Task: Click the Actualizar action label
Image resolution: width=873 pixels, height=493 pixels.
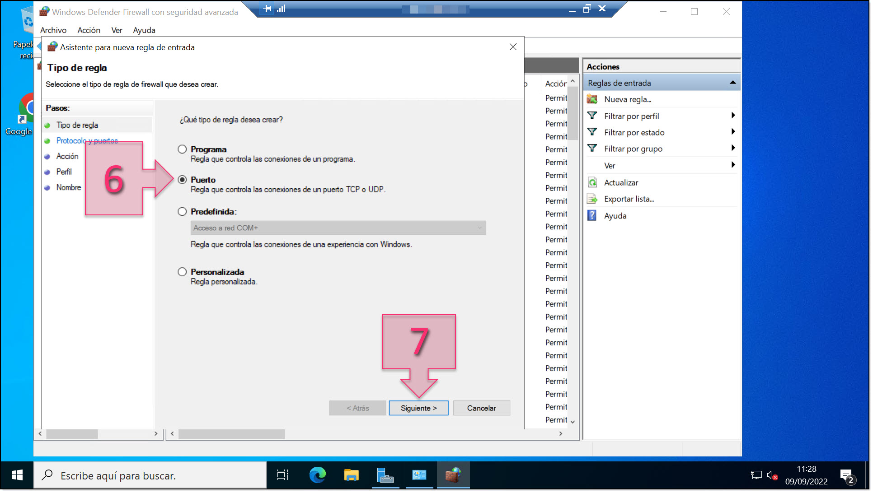Action: (621, 183)
